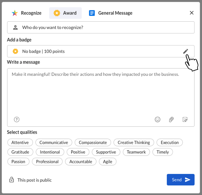Open the No badge 100 points selector

coord(101,51)
